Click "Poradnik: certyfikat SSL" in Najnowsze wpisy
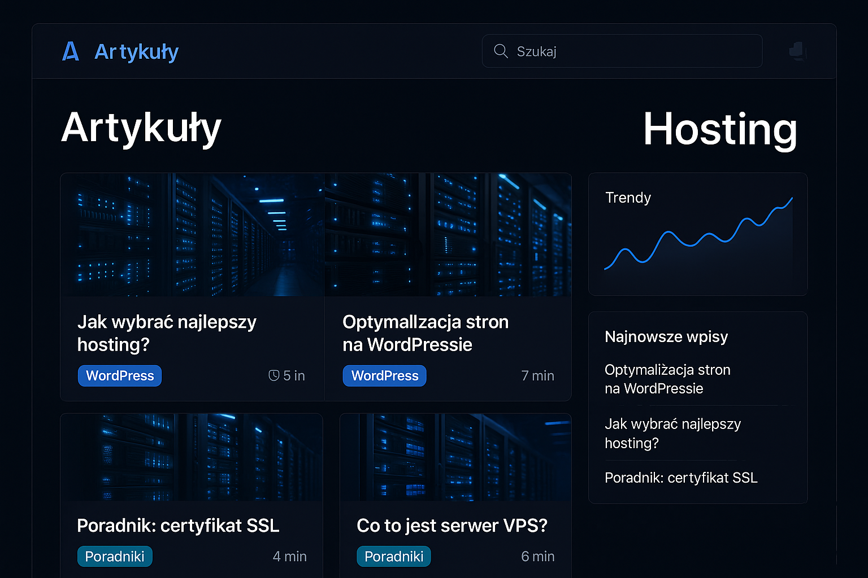Viewport: 868px width, 578px height. (x=682, y=478)
